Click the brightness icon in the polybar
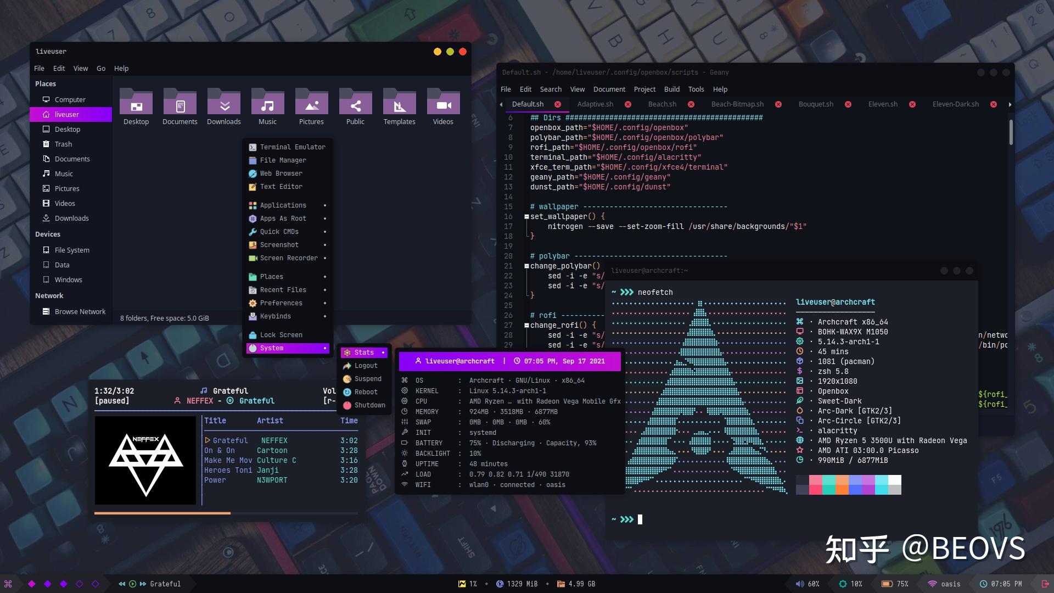Screen dimensions: 1054x593 [842, 584]
